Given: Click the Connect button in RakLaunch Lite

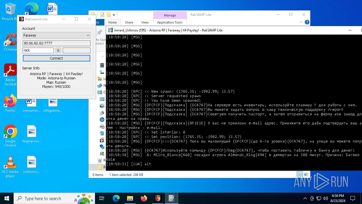Looking at the screenshot, I should pyautogui.click(x=56, y=58).
